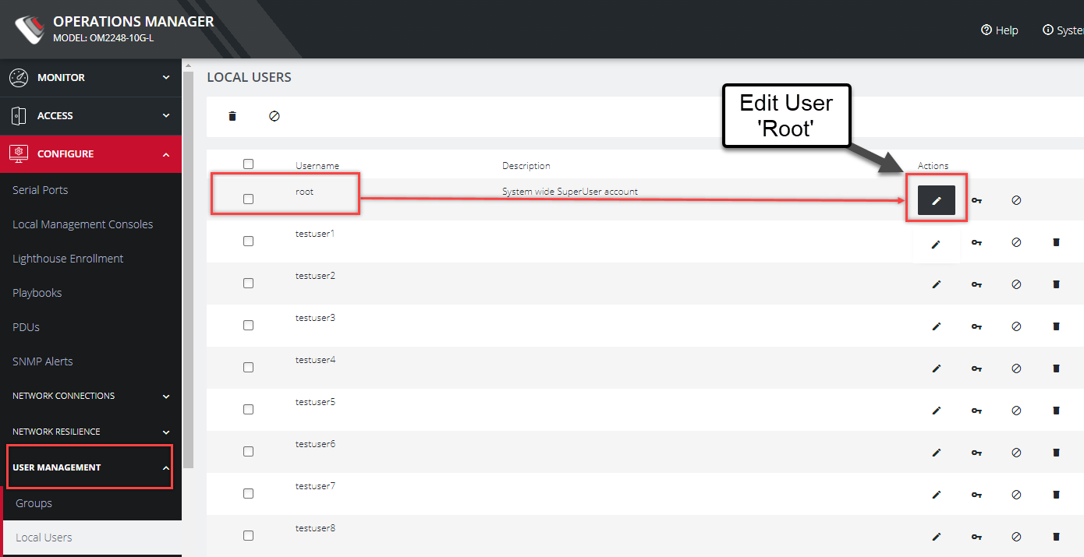Check the box next to root user
This screenshot has height=557, width=1084.
(248, 199)
